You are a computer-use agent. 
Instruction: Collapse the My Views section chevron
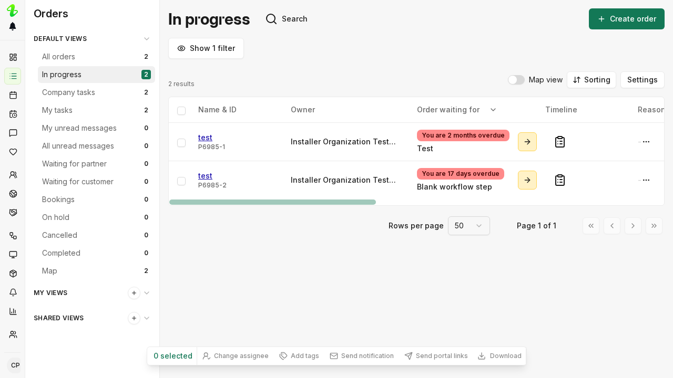tap(147, 293)
